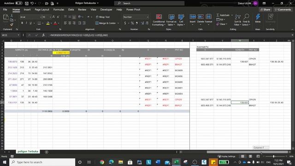Click AutoSum button
This screenshot has width=295, height=166.
pos(223,15)
